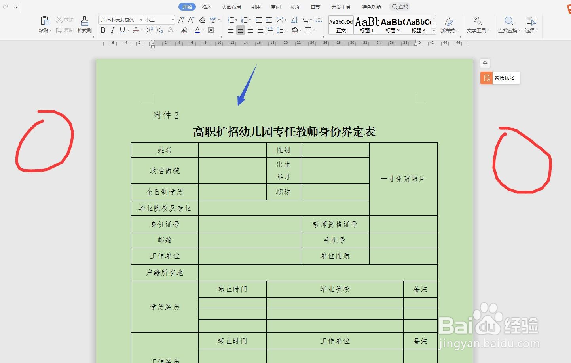The height and width of the screenshot is (363, 571).
Task: Apply the 标题 3 heading style
Action: [x=418, y=25]
